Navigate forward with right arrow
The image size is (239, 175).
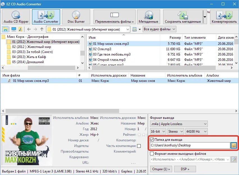(35, 29)
